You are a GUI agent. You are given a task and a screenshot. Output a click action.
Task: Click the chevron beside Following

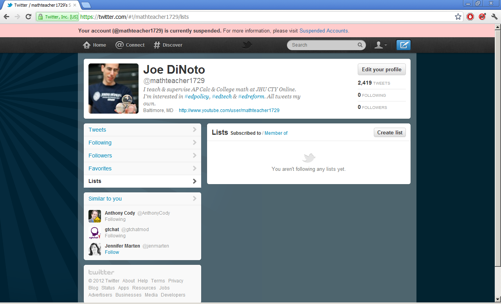pos(195,143)
